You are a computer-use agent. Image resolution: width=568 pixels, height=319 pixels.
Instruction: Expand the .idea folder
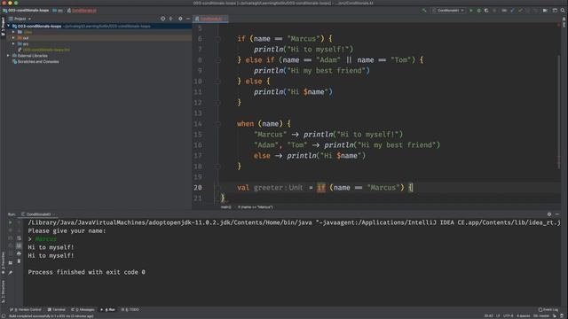pyautogui.click(x=13, y=32)
